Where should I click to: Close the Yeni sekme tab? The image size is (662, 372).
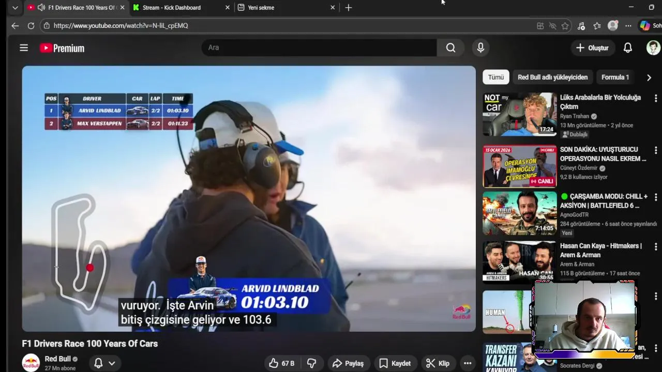point(333,7)
